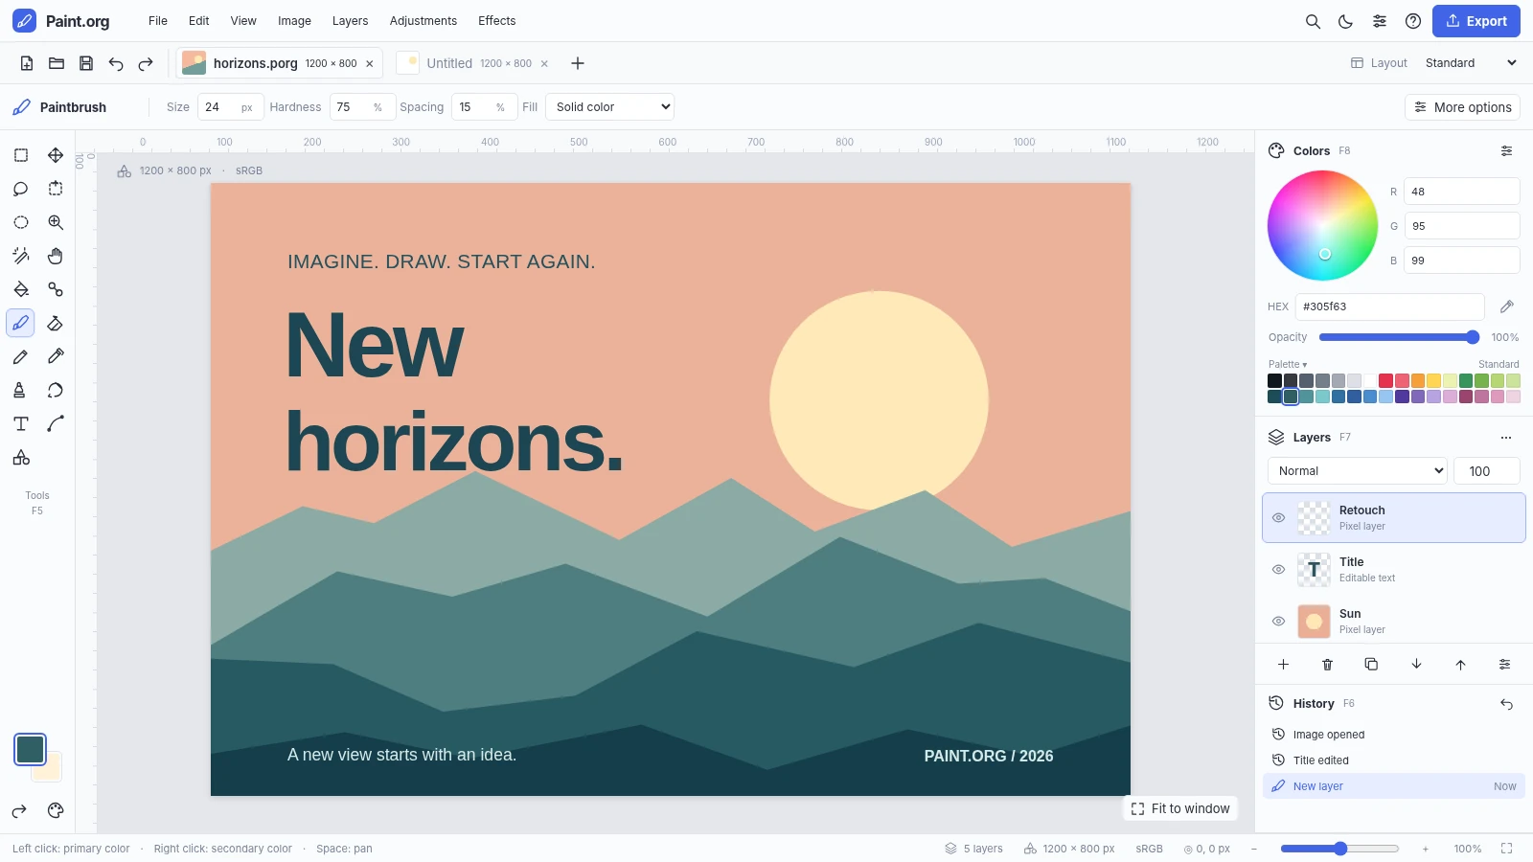Viewport: 1533px width, 862px height.
Task: Pick the red palette swatch
Action: click(1385, 381)
